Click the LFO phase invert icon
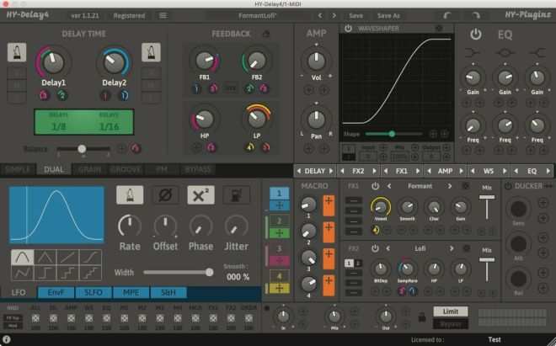 pyautogui.click(x=165, y=195)
